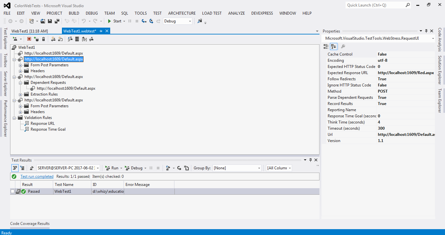
Task: Expand the Extraction Rules folder
Action: click(x=21, y=95)
